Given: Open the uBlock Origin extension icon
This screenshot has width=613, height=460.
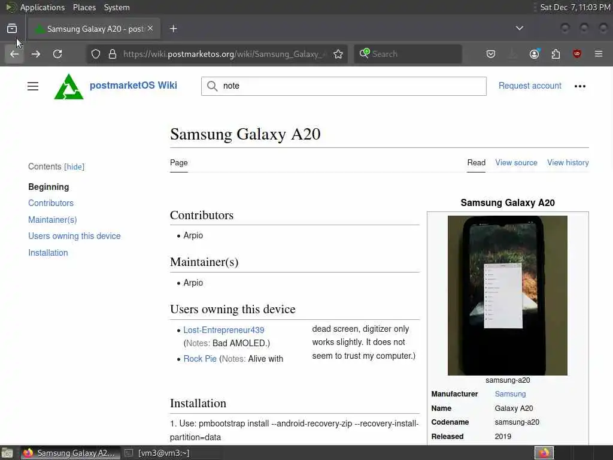Looking at the screenshot, I should tap(577, 54).
